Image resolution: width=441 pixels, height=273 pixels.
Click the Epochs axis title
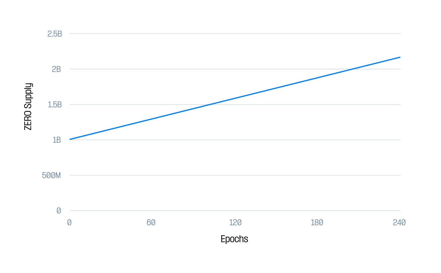[x=234, y=239]
